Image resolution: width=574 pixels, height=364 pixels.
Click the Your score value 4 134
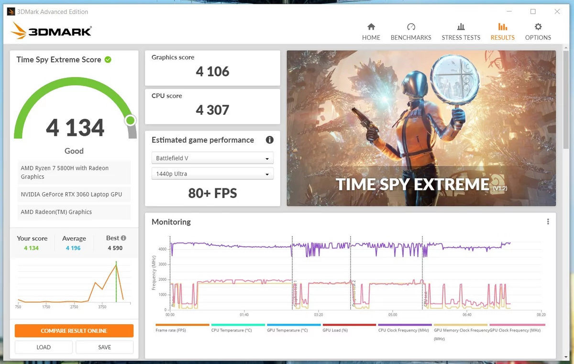pos(31,248)
